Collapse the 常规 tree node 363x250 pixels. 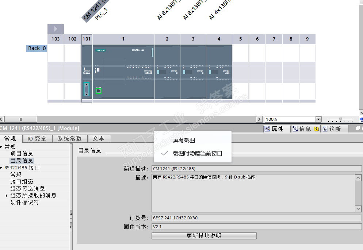point(1,147)
